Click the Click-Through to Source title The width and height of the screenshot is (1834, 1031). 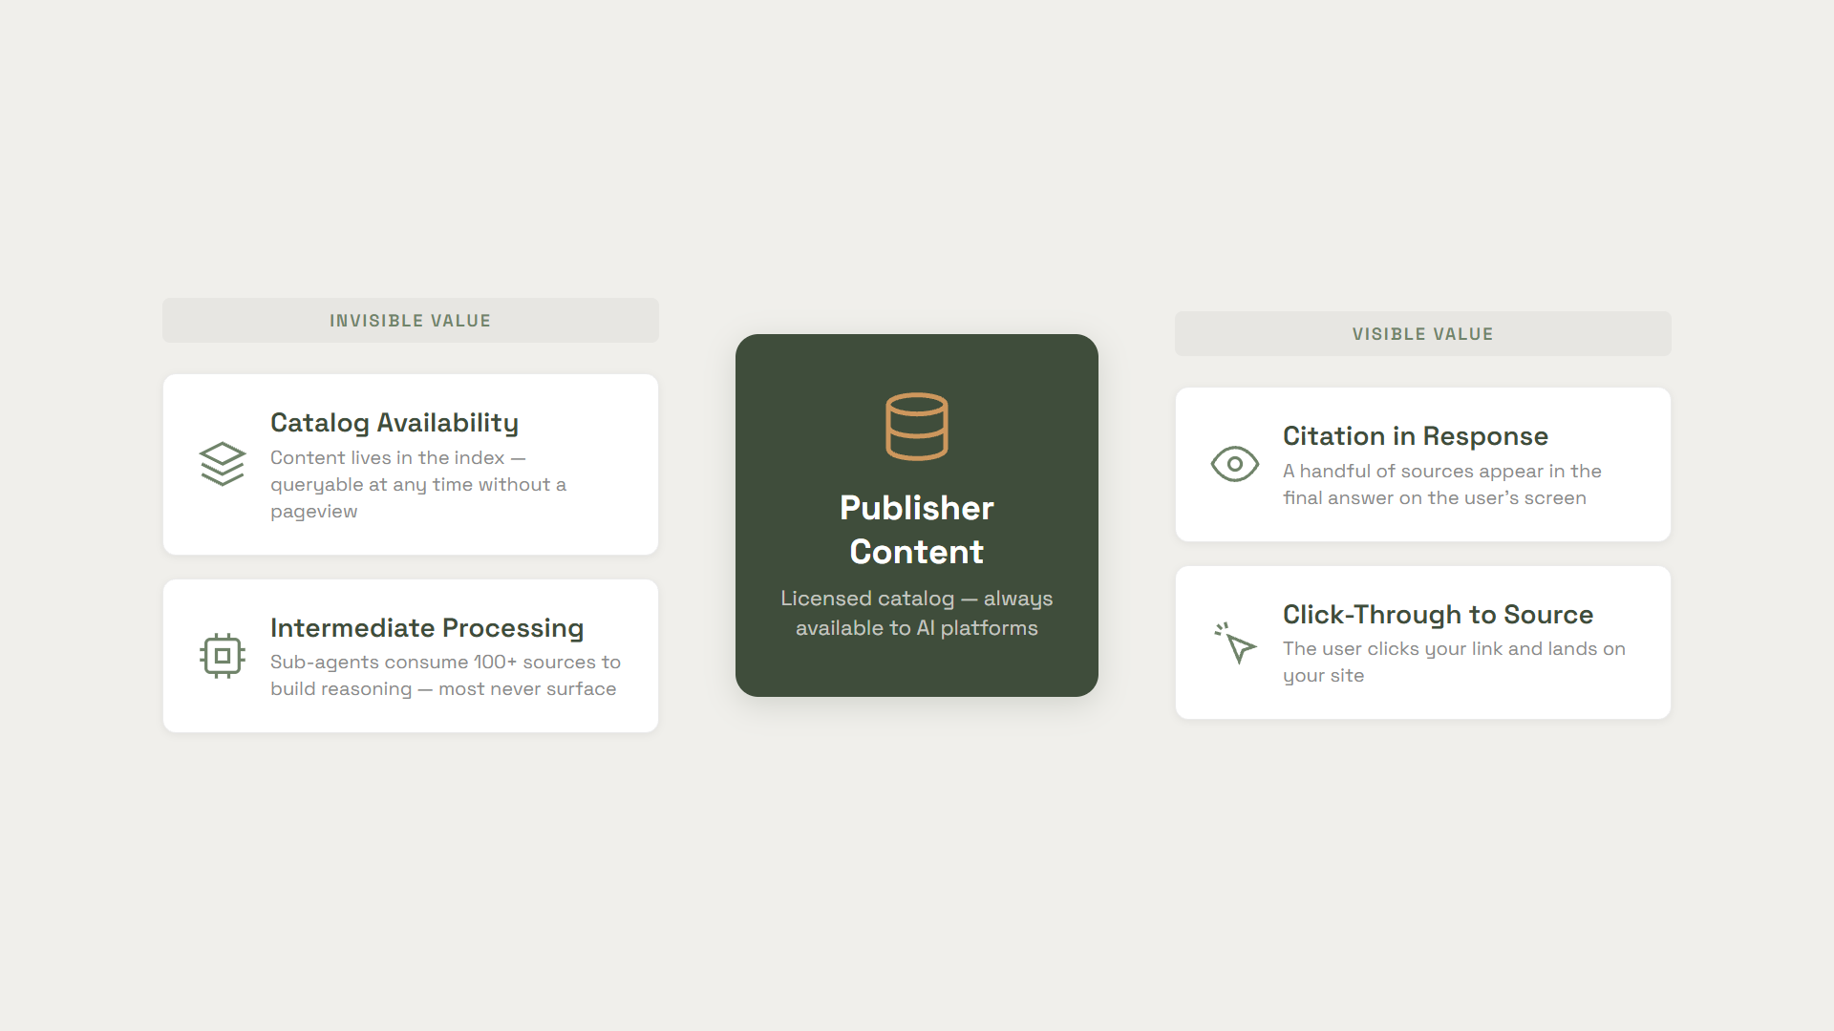click(1438, 614)
